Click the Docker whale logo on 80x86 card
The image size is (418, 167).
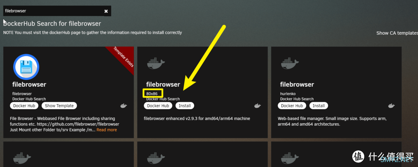click(156, 63)
